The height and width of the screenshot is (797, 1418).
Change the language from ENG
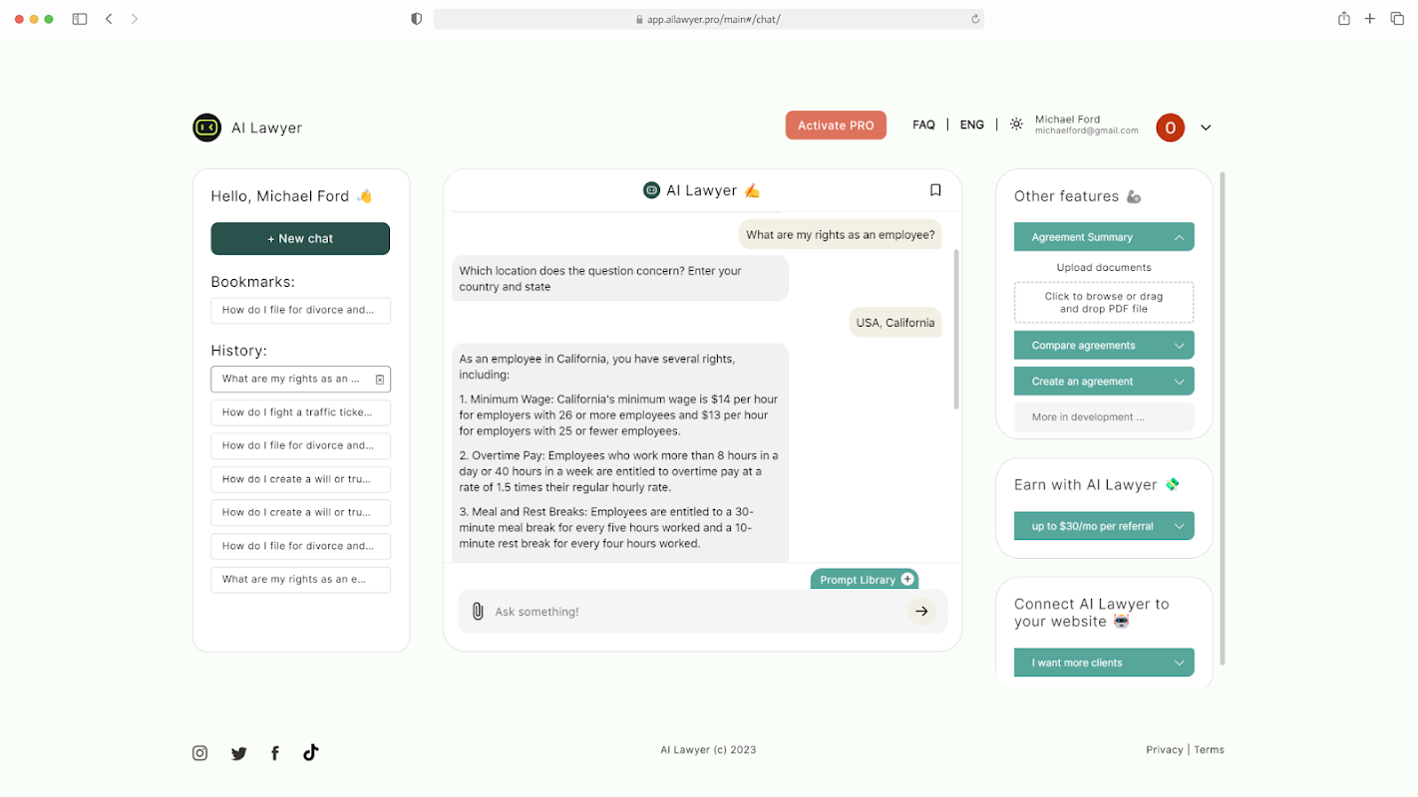click(x=972, y=126)
